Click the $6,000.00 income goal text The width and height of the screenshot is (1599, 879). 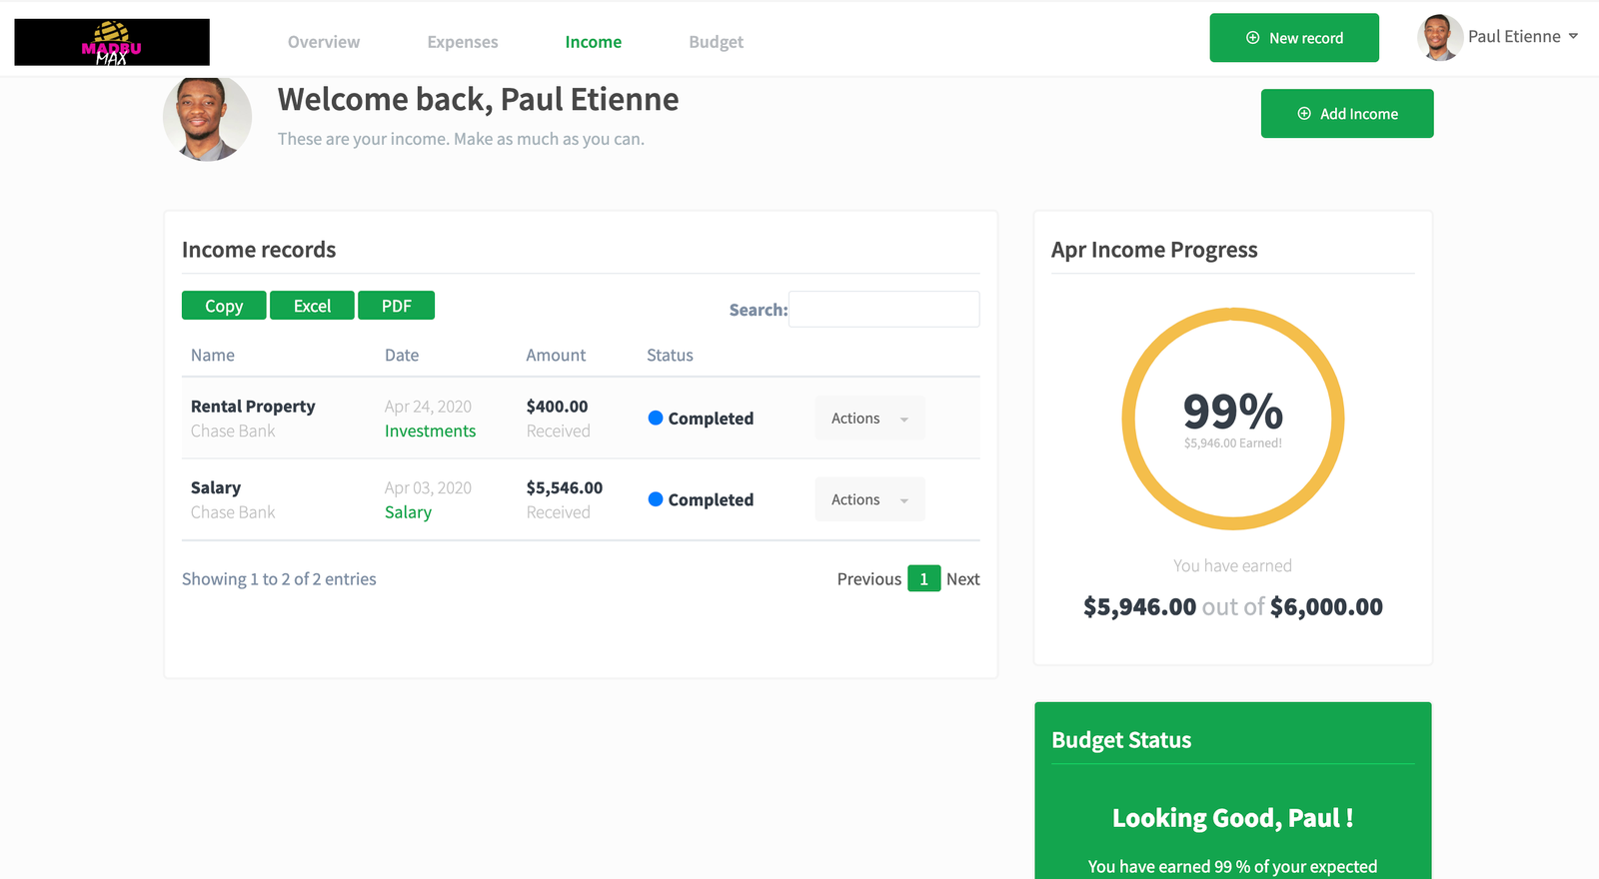[x=1326, y=606]
